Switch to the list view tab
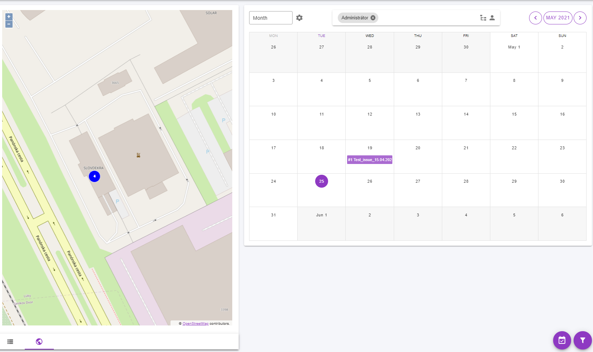The image size is (593, 352). click(x=10, y=342)
